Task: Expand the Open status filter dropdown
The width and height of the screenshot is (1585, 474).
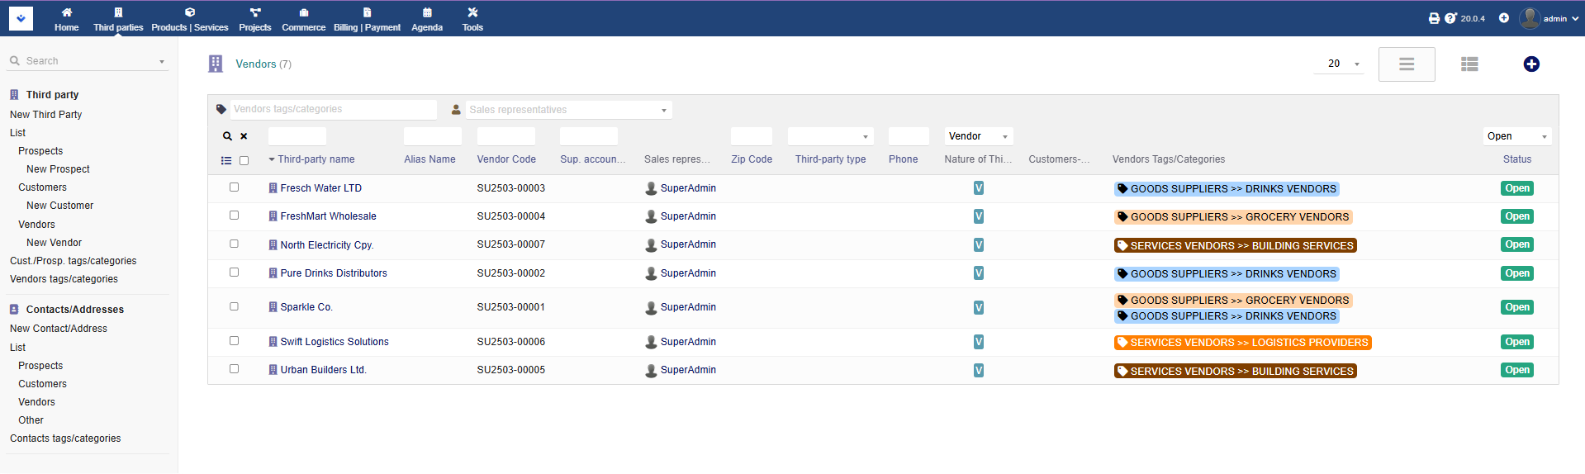Action: [1517, 136]
